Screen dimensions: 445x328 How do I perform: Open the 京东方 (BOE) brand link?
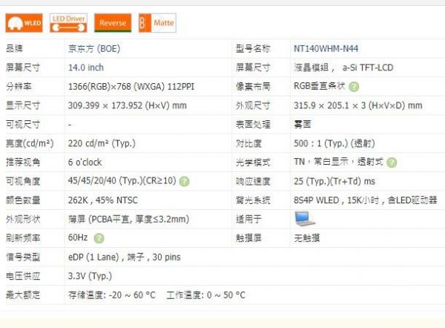click(94, 49)
